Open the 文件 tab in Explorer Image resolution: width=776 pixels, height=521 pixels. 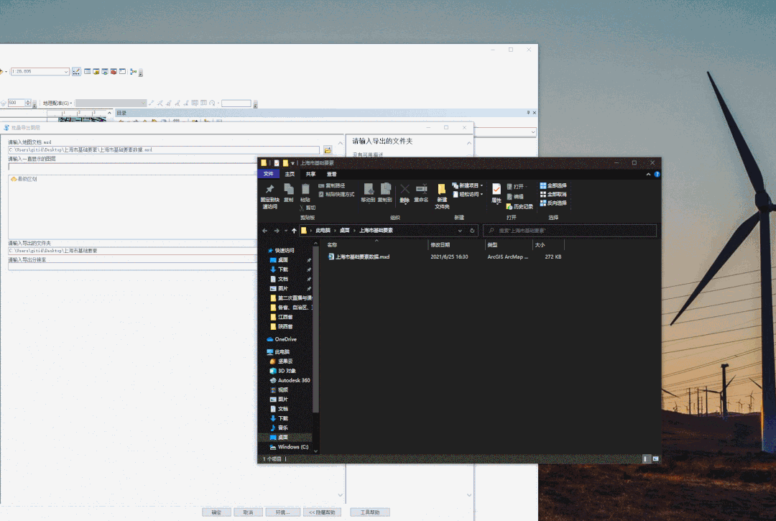point(268,174)
